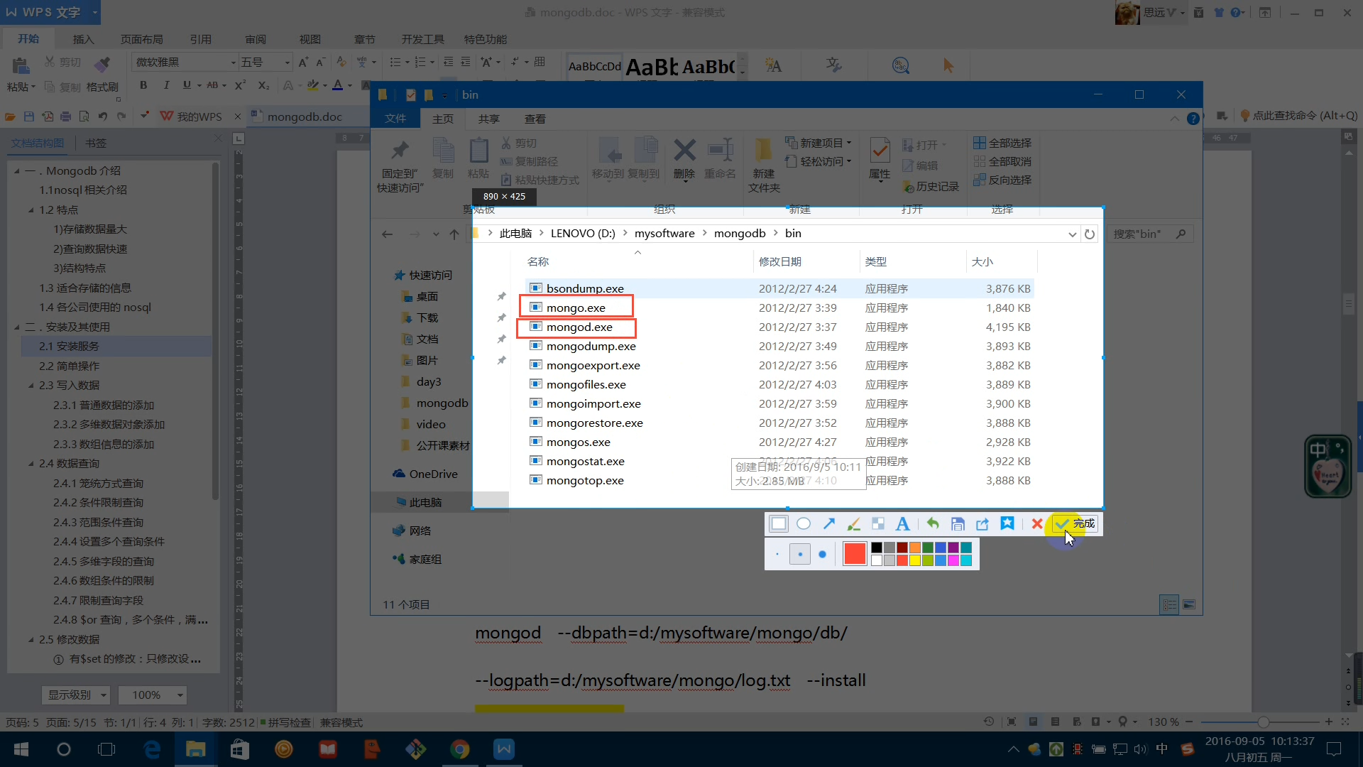Click the WPS paste (粘贴) clipboard icon
Image resolution: width=1363 pixels, height=767 pixels.
(x=21, y=66)
